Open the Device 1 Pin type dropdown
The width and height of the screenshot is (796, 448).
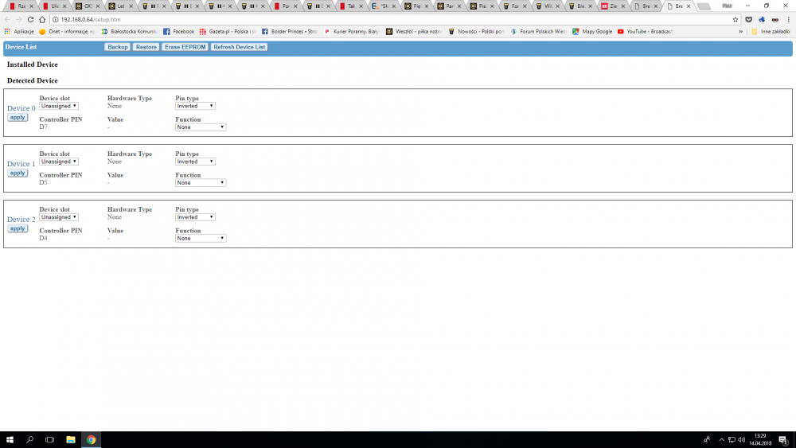pyautogui.click(x=195, y=162)
